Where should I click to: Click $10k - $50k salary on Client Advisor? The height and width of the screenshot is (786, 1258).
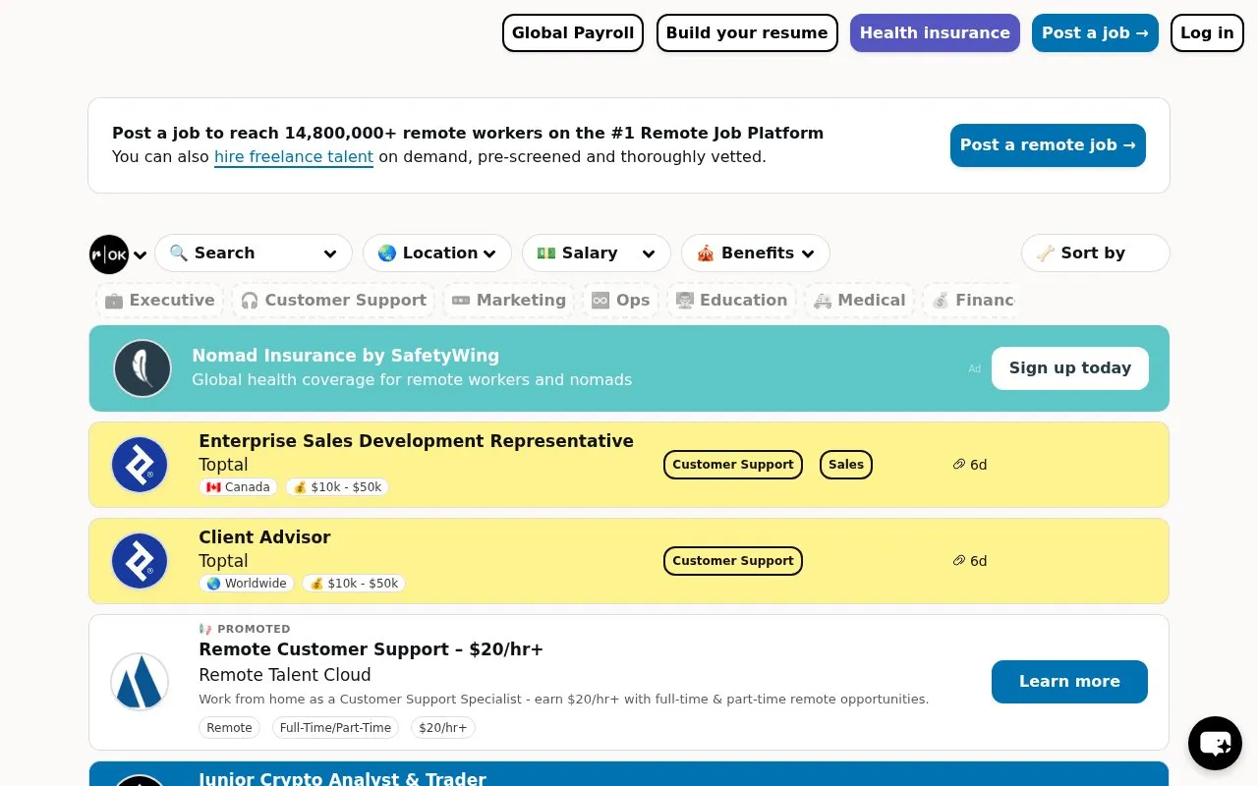pos(354,584)
